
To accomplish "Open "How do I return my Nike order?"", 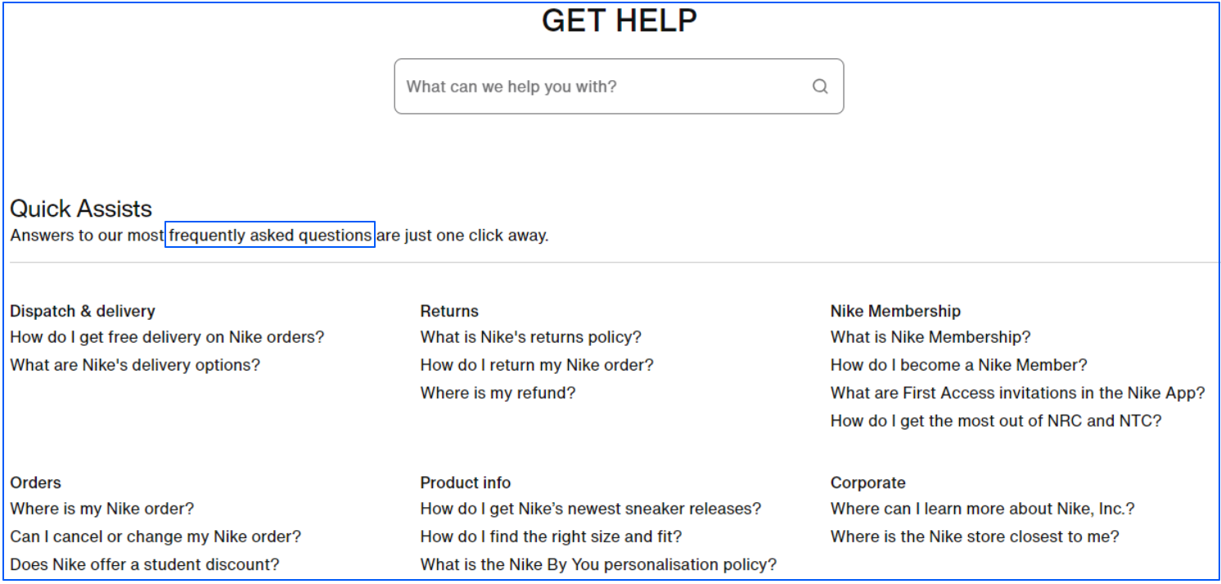I will [x=536, y=365].
